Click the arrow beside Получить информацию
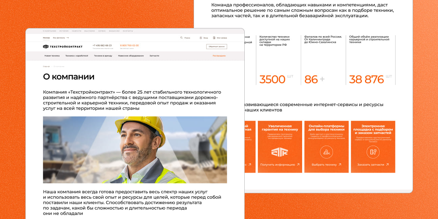Viewport: 438px width, 219px height. tap(298, 165)
